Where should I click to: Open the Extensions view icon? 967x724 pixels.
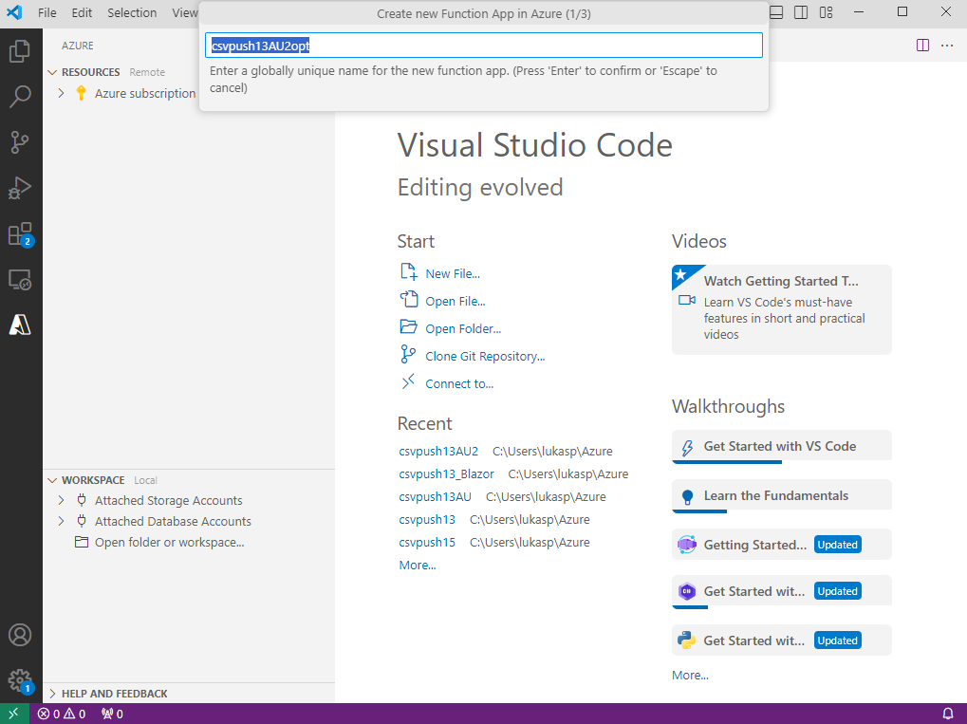pyautogui.click(x=20, y=233)
